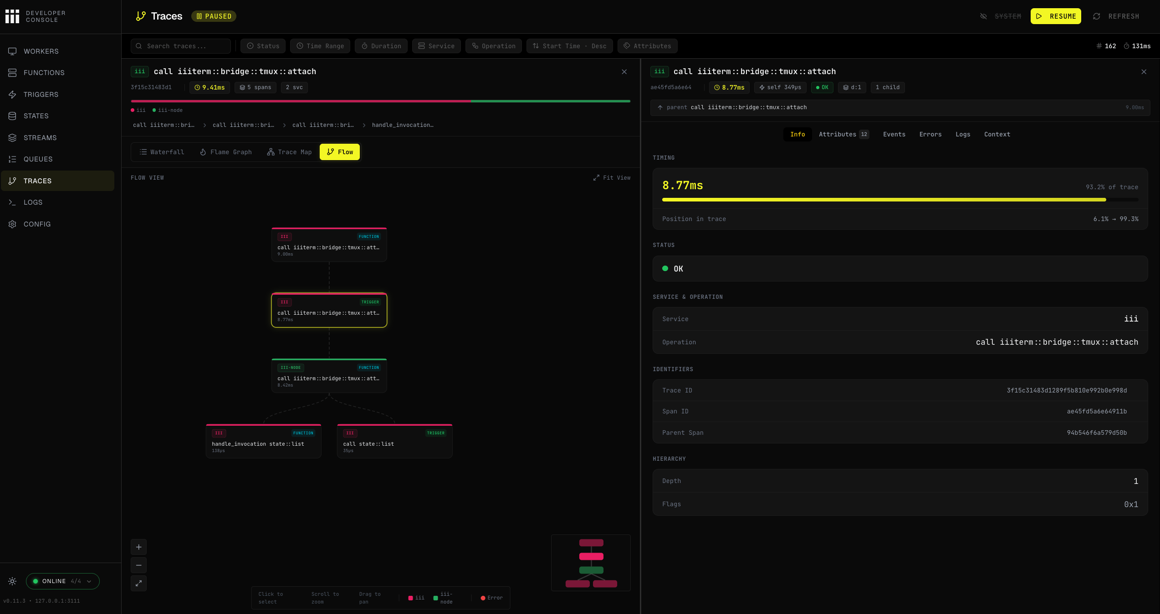Image resolution: width=1160 pixels, height=614 pixels.
Task: Select the handle_invocation state::list node
Action: [x=264, y=441]
